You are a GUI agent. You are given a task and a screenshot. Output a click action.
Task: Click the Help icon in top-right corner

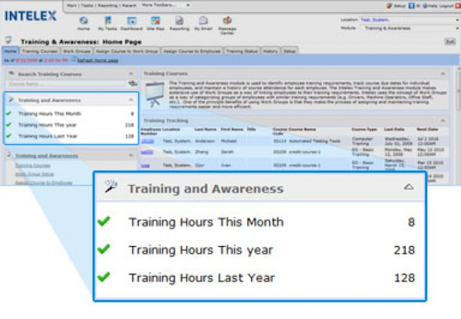425,5
